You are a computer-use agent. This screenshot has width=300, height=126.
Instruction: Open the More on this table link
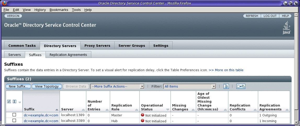coord(226,70)
